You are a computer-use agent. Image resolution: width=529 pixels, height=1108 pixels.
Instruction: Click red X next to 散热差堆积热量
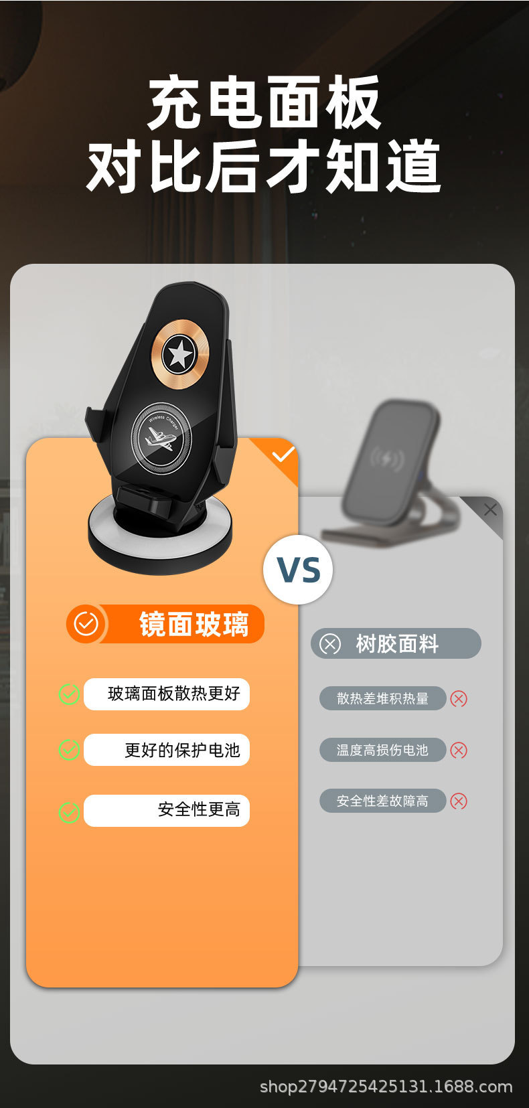pos(459,699)
